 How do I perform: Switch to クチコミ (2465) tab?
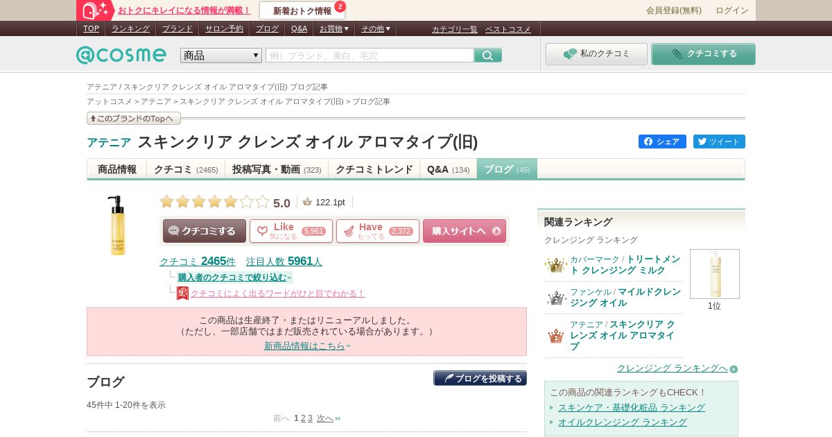[186, 169]
